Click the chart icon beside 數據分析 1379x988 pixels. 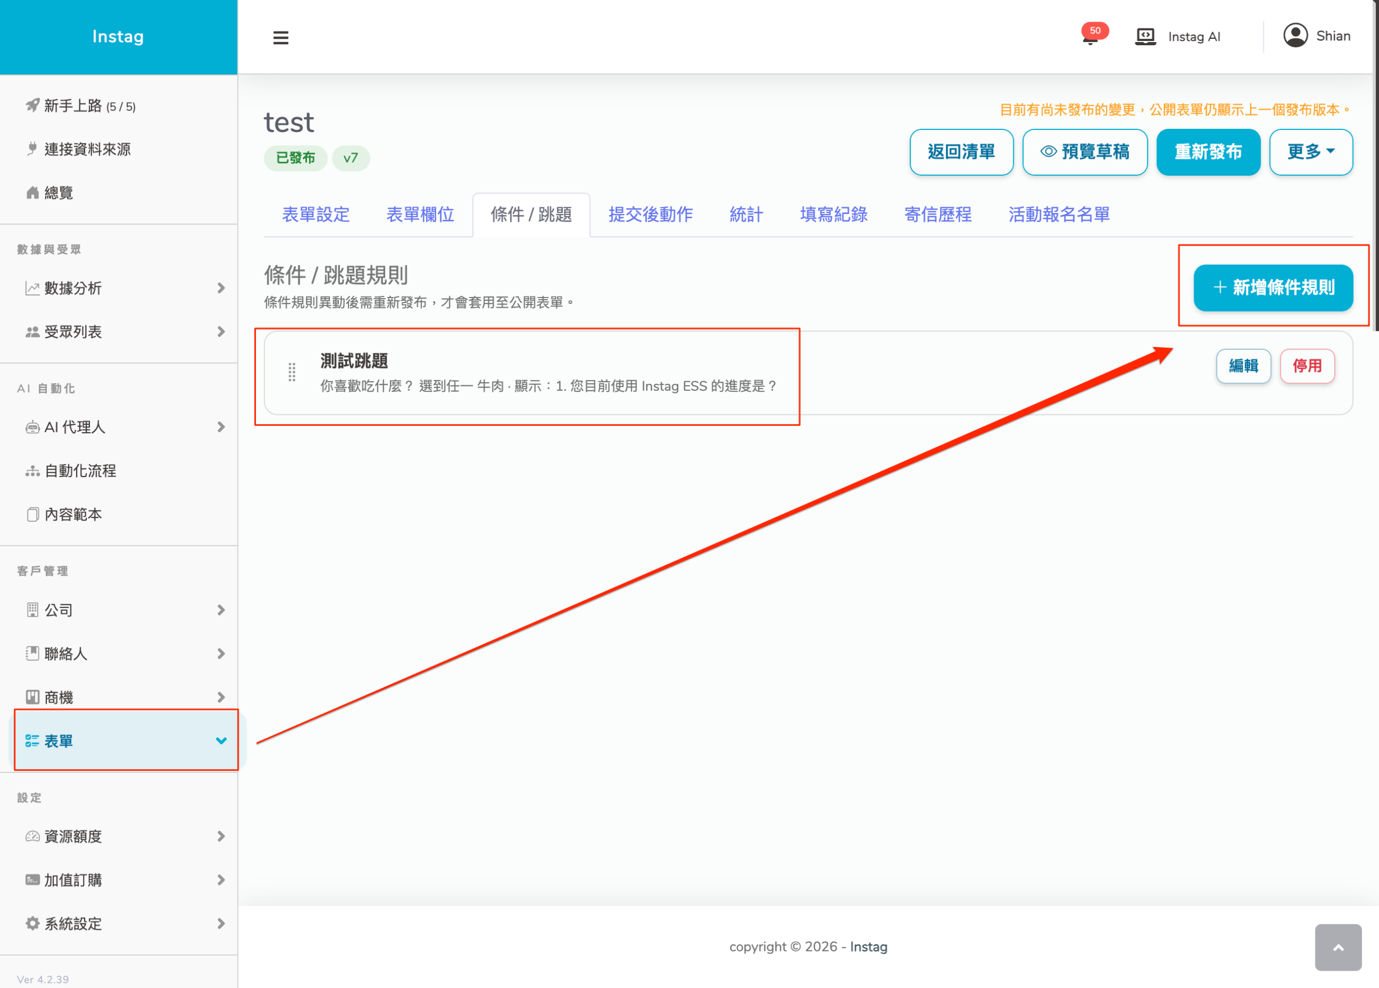pos(32,288)
